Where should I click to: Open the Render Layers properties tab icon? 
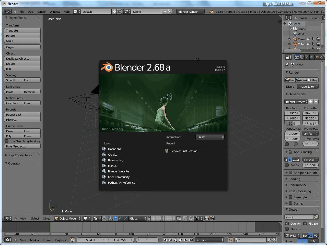pos(302,57)
